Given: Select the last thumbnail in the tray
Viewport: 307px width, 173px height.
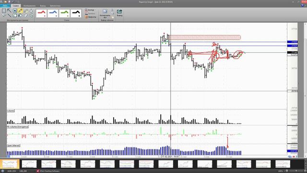Looking at the screenshot, I should click(283, 164).
